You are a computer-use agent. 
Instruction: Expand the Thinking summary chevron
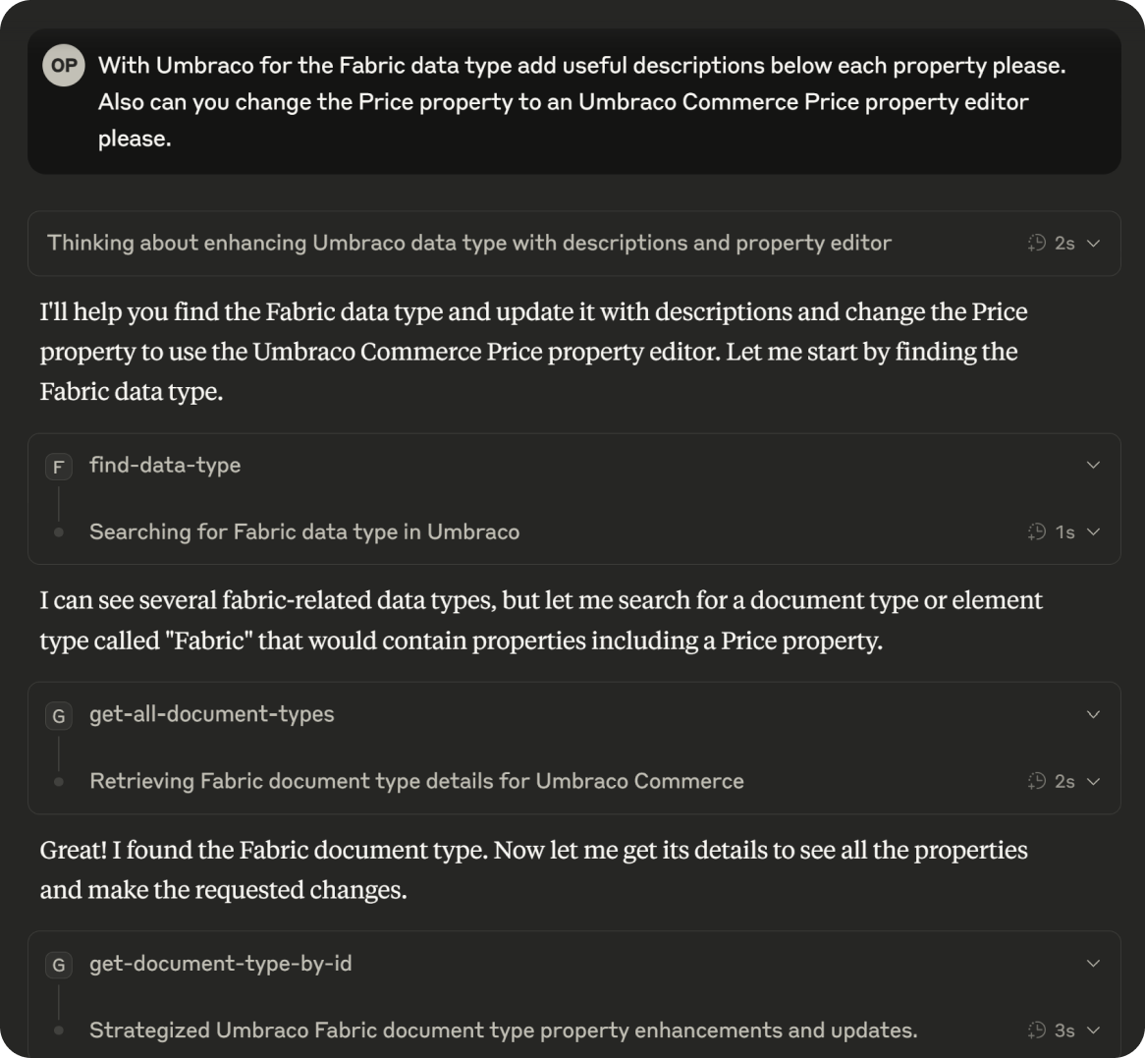tap(1094, 243)
